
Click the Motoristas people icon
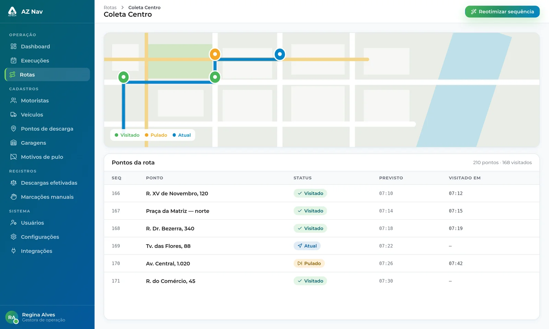13,100
